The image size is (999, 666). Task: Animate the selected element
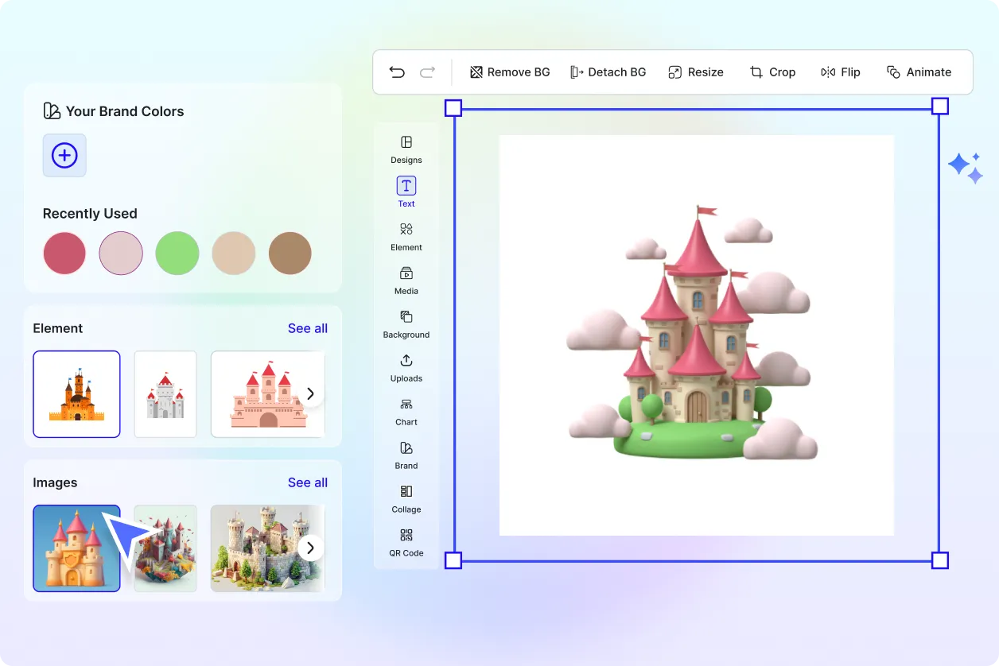pyautogui.click(x=919, y=72)
